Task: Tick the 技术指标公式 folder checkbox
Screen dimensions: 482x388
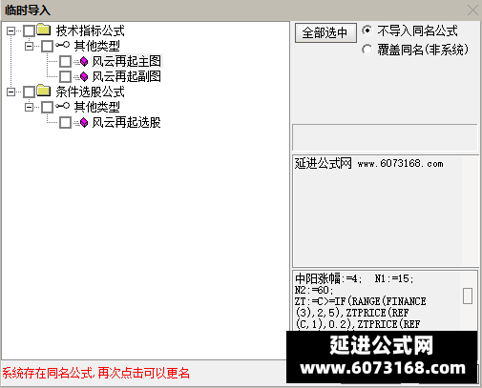Action: (x=30, y=31)
